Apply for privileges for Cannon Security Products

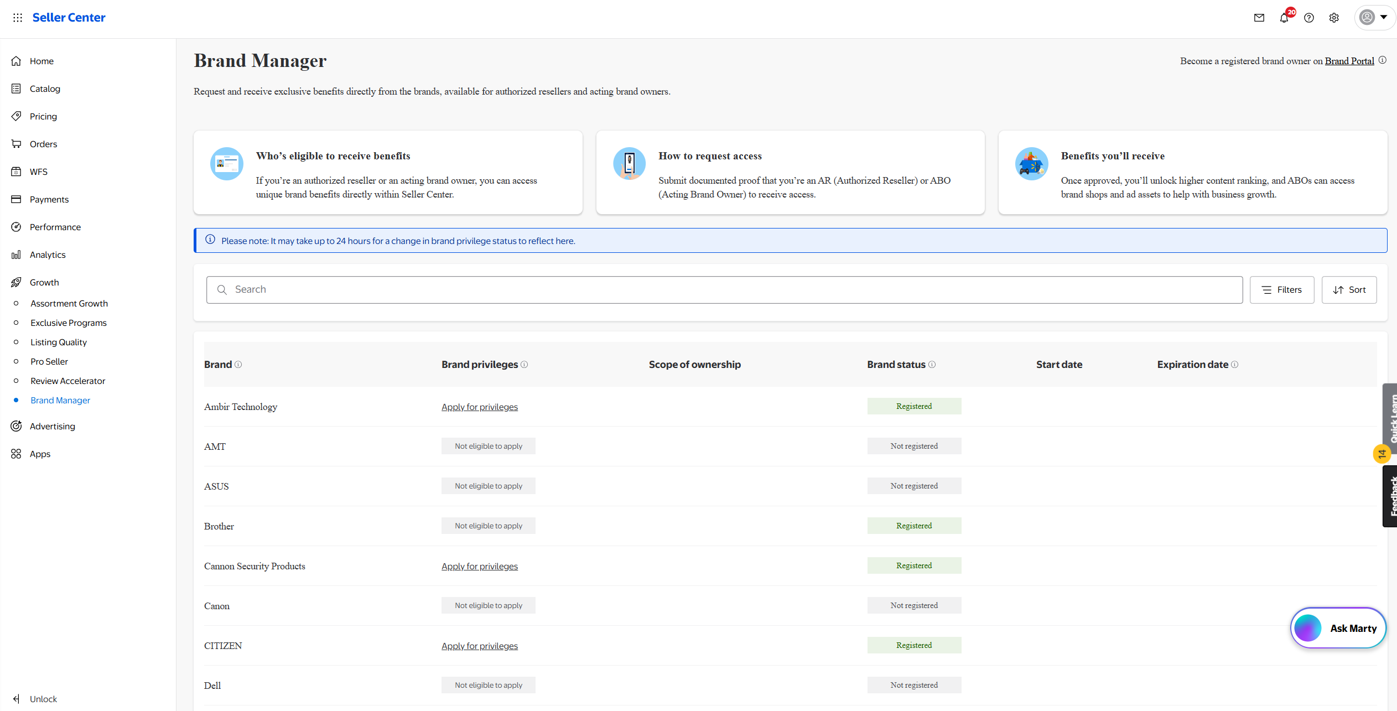480,566
